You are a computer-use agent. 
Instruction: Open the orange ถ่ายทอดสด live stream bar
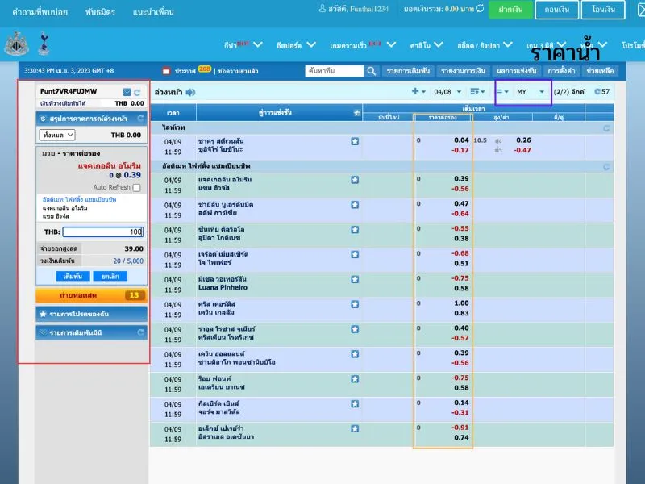click(x=91, y=295)
